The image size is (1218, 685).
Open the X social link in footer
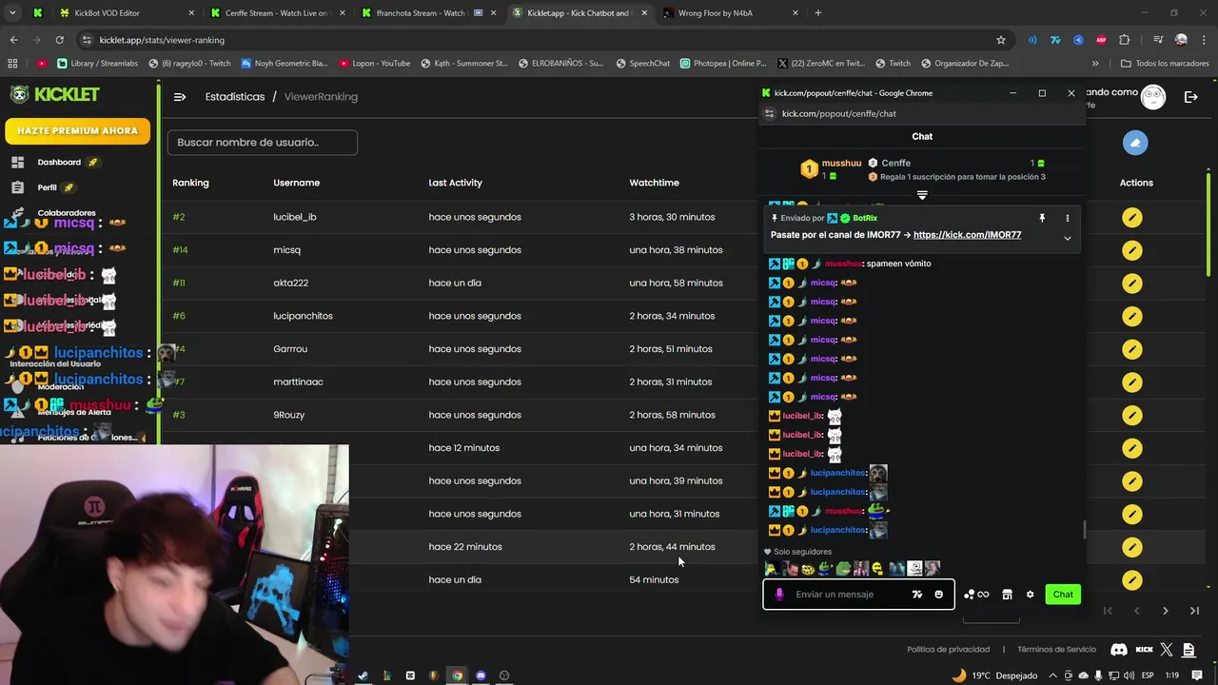(1168, 650)
